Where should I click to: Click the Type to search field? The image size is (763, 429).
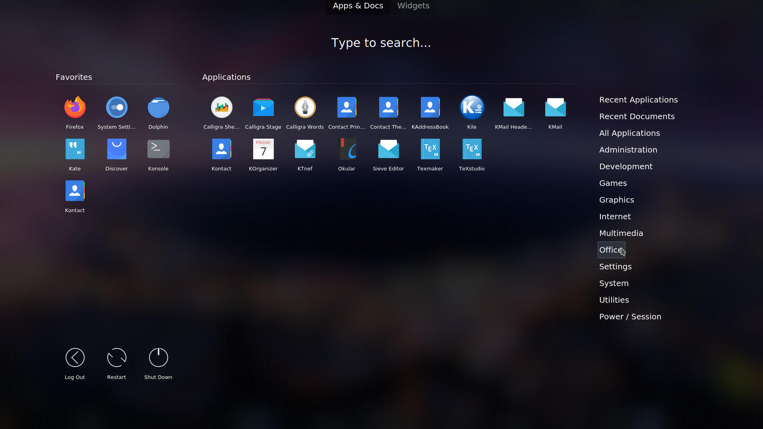click(381, 43)
